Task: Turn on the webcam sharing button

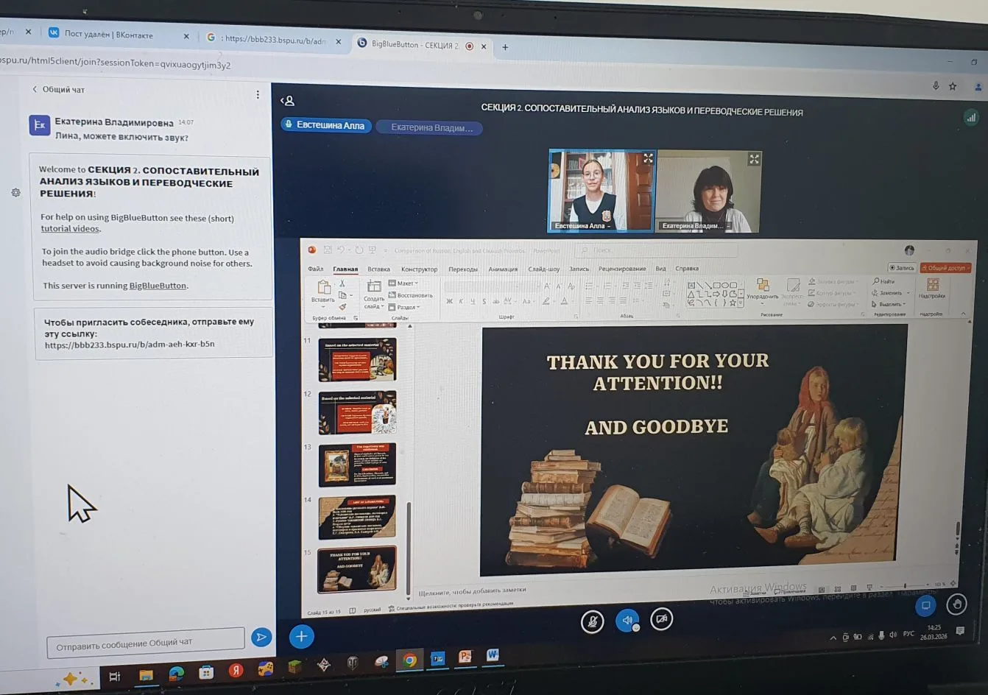Action: pyautogui.click(x=662, y=620)
